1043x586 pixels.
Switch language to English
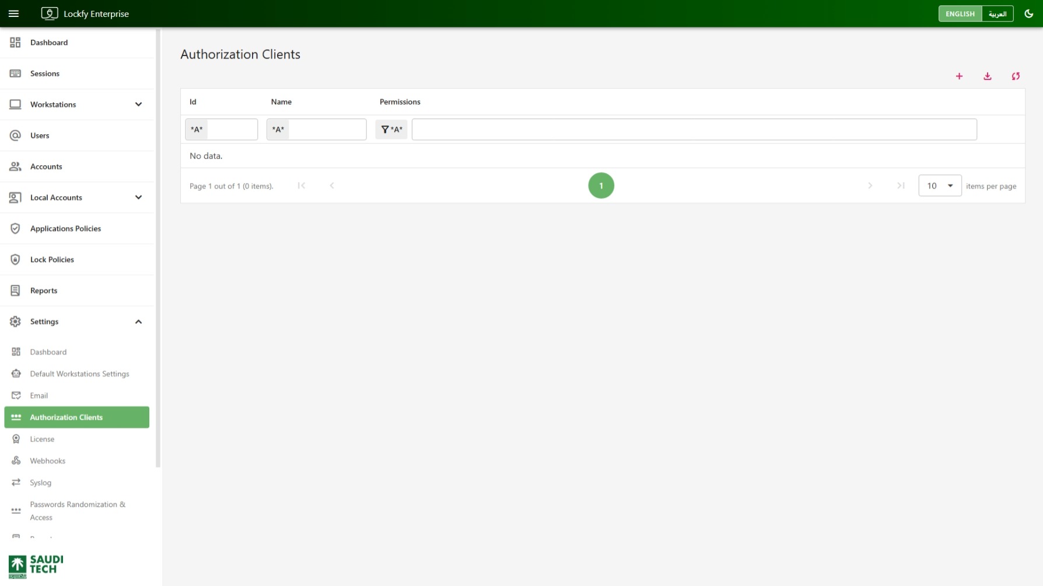[x=960, y=13]
